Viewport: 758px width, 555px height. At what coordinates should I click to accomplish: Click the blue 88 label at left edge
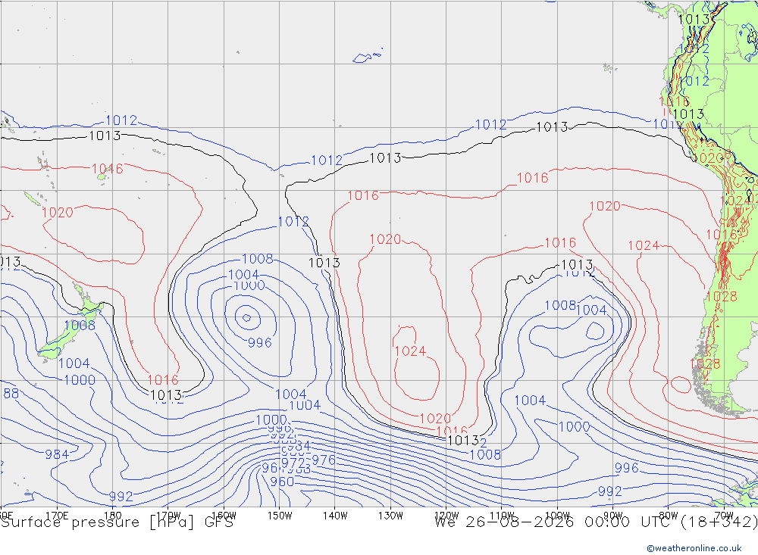coord(11,394)
